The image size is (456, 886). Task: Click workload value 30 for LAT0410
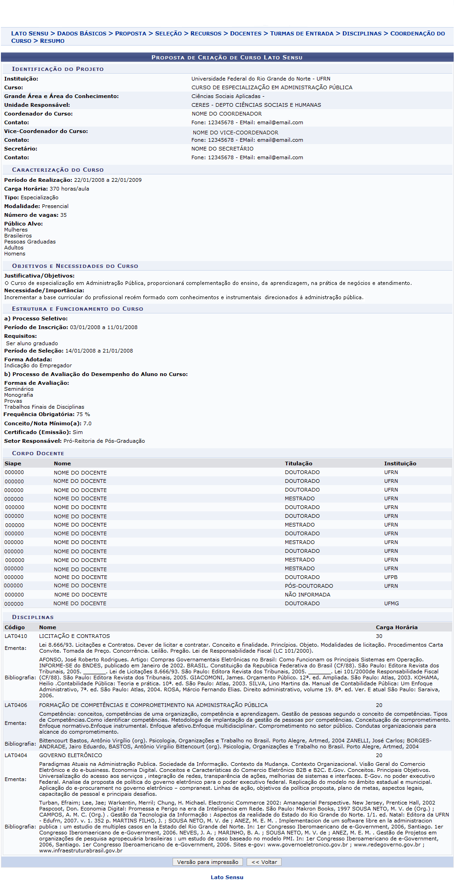pyautogui.click(x=379, y=636)
